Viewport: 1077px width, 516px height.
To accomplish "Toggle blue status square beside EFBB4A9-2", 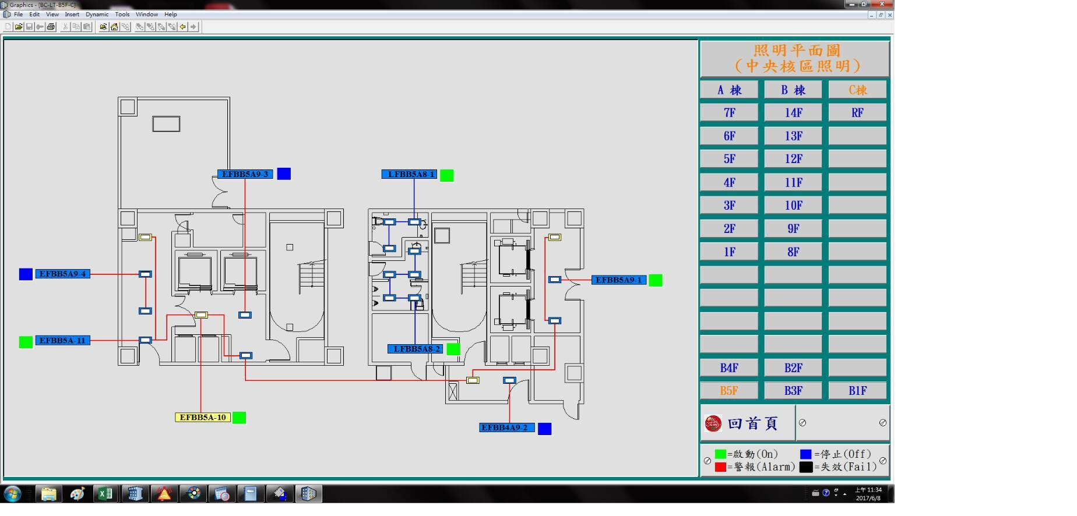I will point(544,429).
